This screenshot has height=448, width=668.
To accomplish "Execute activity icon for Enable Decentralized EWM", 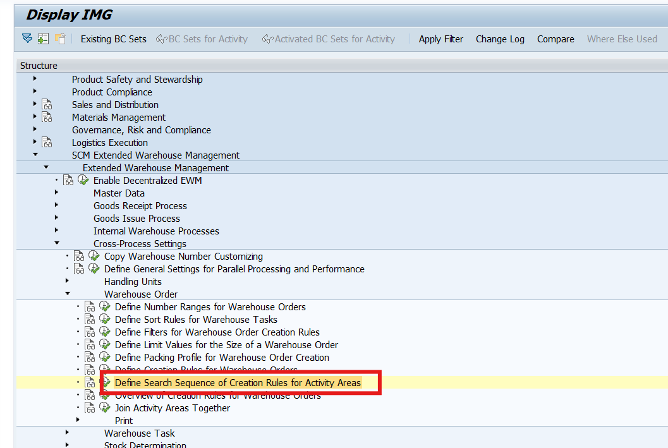I will [x=83, y=180].
